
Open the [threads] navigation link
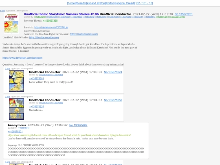81,3
